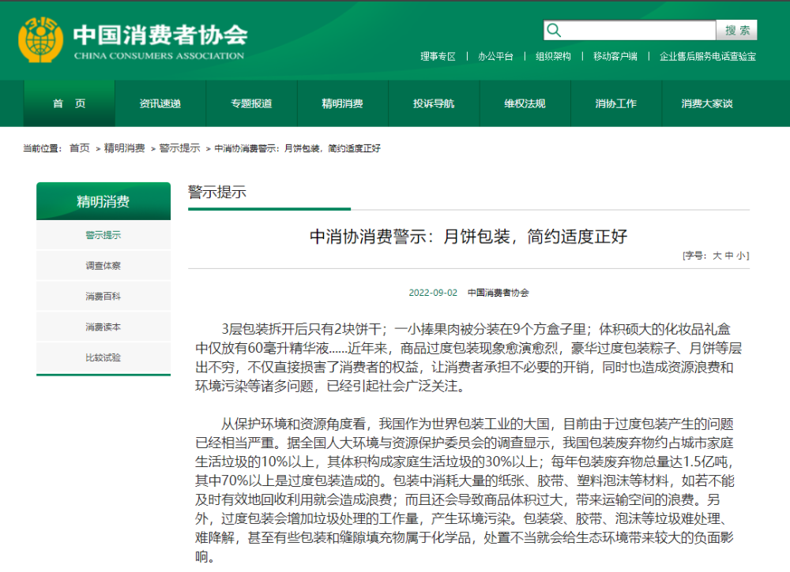Open the 办公平台 top link
Viewport: 790px width, 572px height.
495,57
